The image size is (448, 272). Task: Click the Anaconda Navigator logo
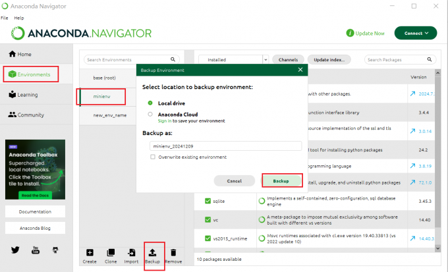81,33
